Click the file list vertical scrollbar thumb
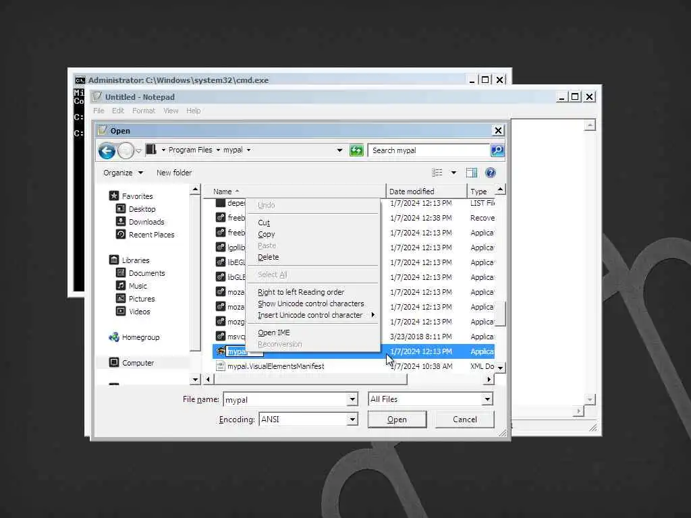 500,314
